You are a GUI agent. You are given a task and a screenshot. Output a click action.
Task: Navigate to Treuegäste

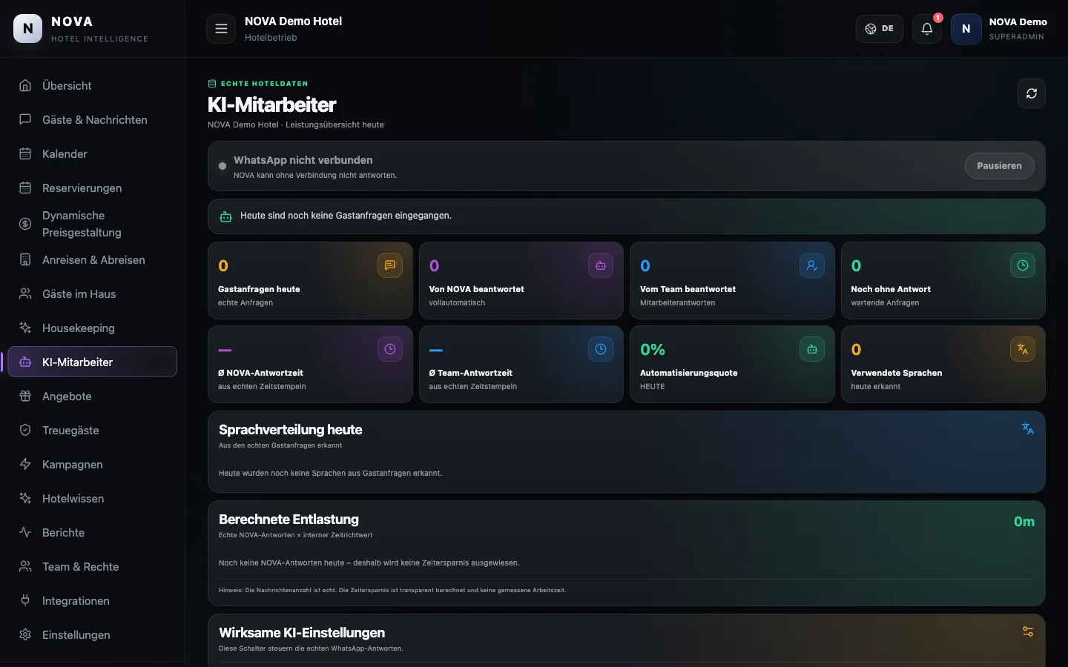pos(92,431)
